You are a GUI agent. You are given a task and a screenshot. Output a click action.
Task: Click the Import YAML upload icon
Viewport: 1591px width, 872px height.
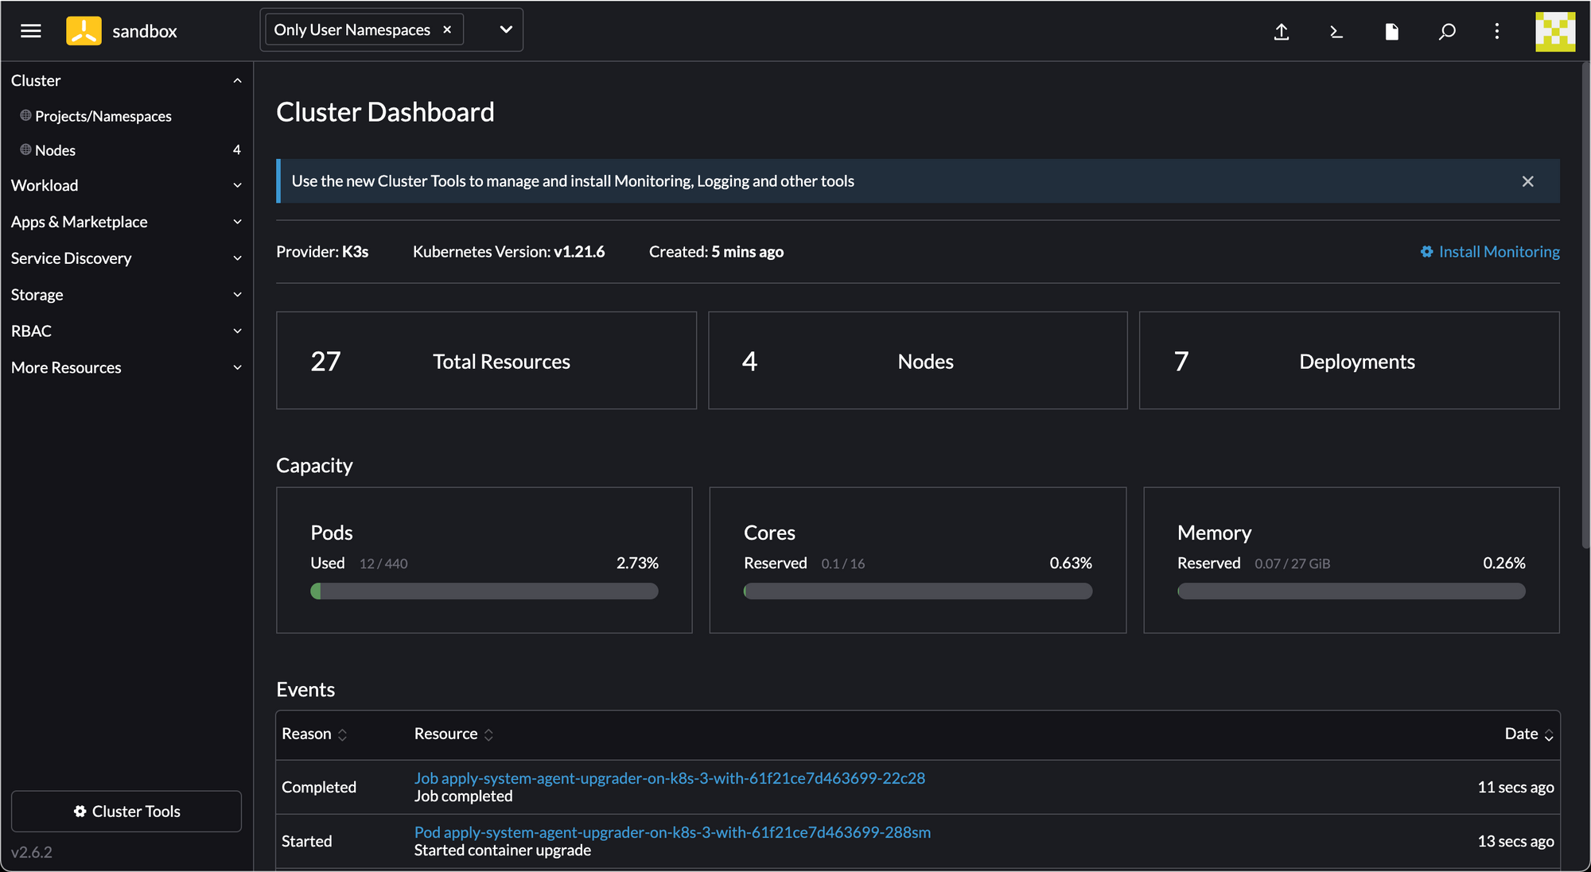(x=1282, y=32)
